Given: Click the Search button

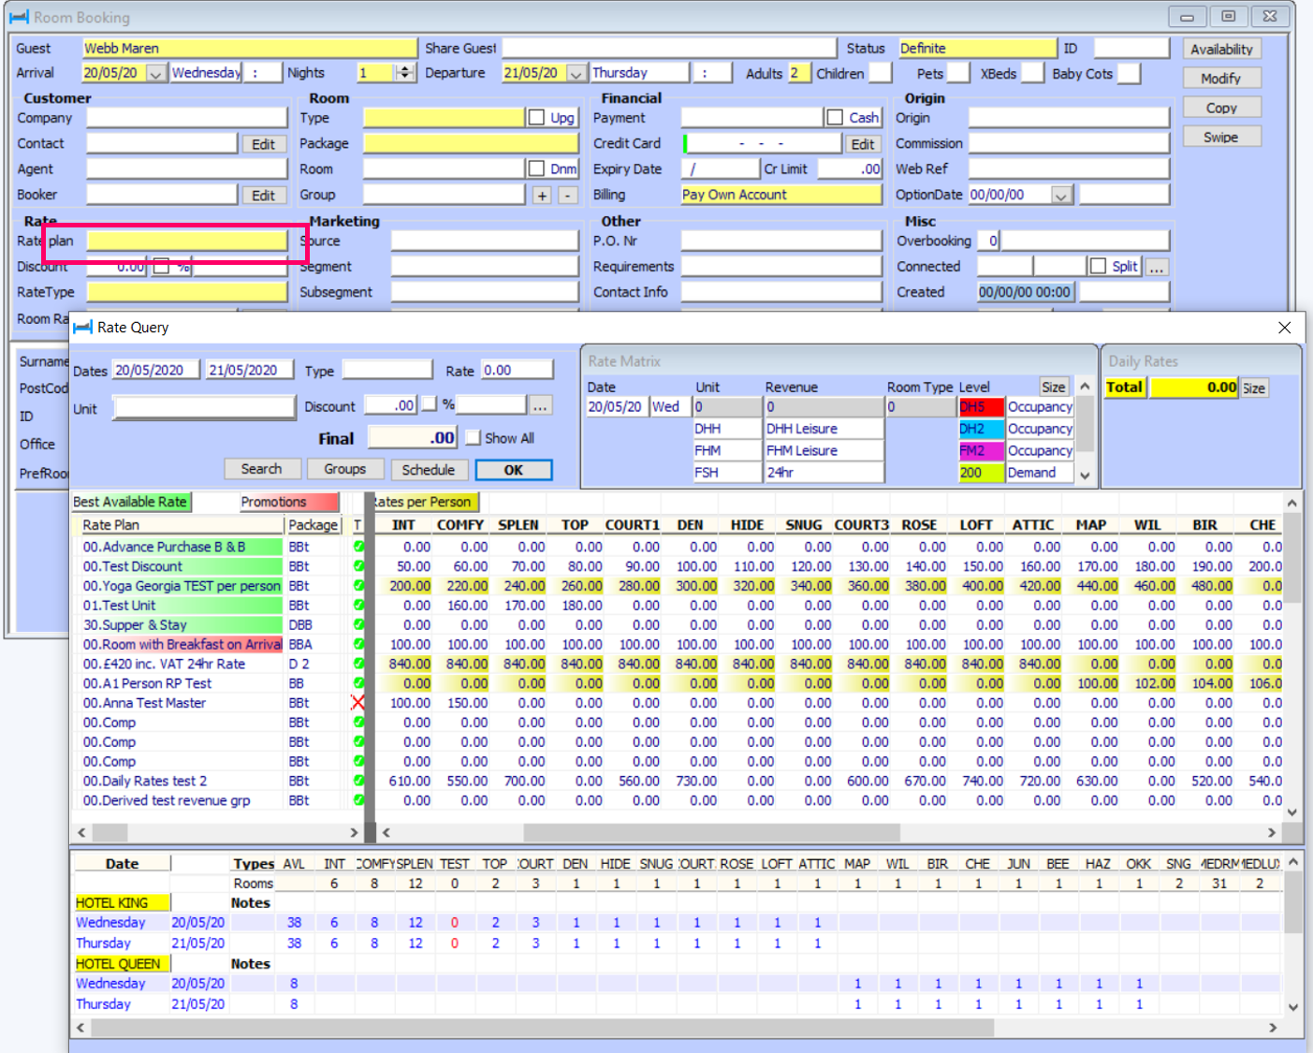Looking at the screenshot, I should coord(262,469).
